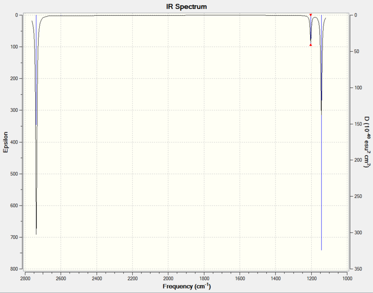Click the red marker above the 1200 peak
The image size is (373, 293).
pos(310,15)
